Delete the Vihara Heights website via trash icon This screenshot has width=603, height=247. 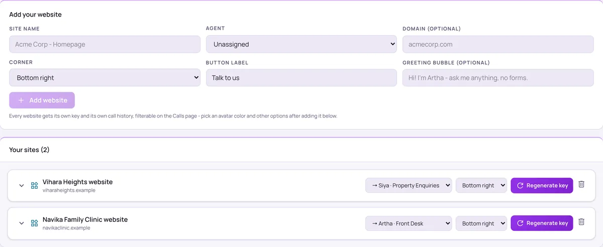(x=581, y=184)
